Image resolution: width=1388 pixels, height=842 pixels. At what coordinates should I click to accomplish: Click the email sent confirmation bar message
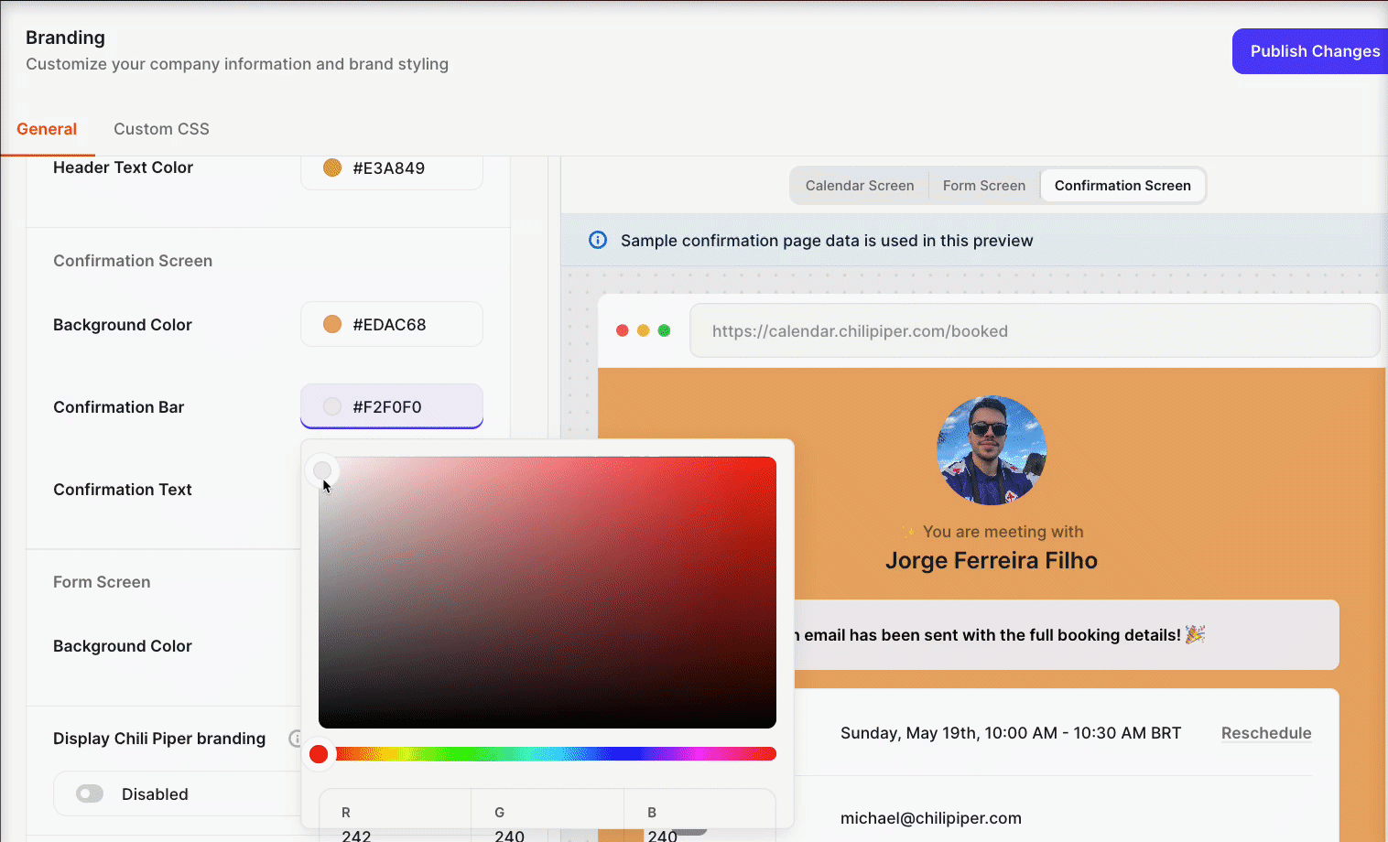[x=998, y=635]
